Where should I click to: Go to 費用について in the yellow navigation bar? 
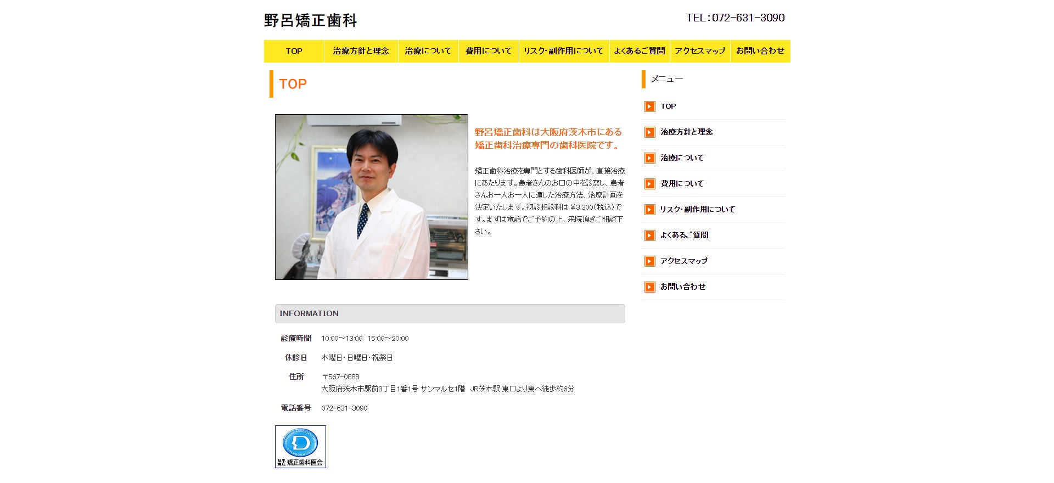coord(489,51)
